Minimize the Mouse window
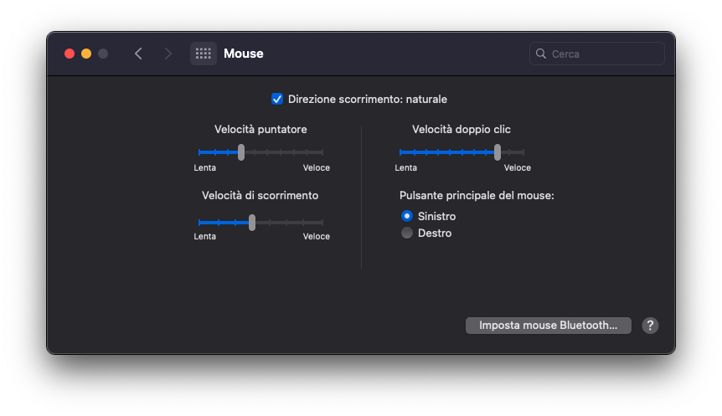Screen dimensions: 722x416 (x=86, y=54)
